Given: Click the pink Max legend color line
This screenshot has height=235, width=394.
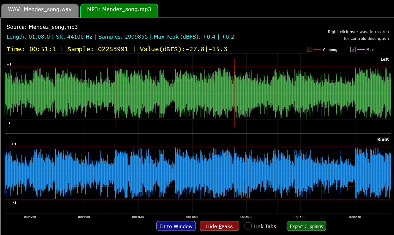Looking at the screenshot, I should click(361, 50).
